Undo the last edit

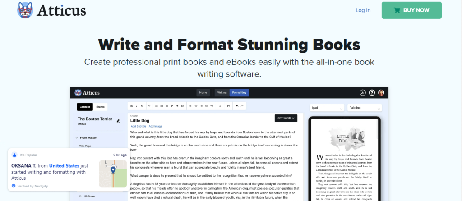pos(237,105)
